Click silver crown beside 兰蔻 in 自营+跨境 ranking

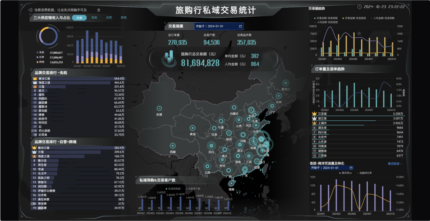35,152
